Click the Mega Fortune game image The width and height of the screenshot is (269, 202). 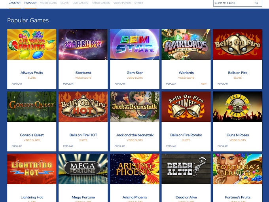83,169
